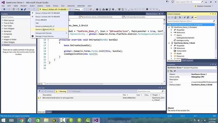Select Droid_480x854 from device list
The width and height of the screenshot is (218, 123).
pyautogui.click(x=49, y=20)
